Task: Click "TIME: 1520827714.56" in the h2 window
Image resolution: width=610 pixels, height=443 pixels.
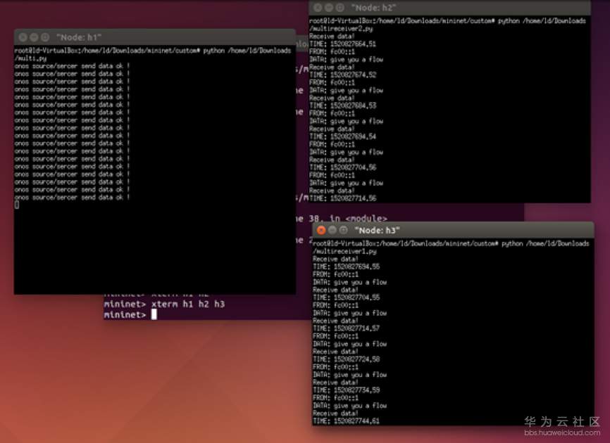Action: 343,198
